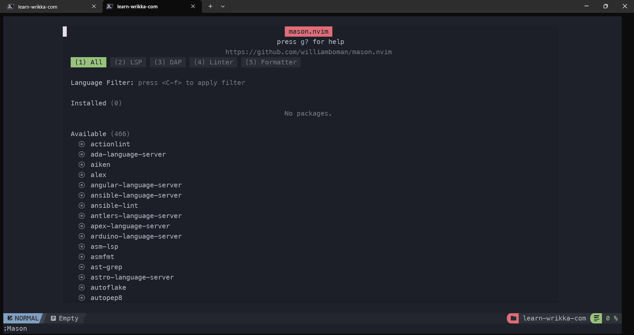Select the ansible-language-server package name
The image size is (634, 335).
136,195
